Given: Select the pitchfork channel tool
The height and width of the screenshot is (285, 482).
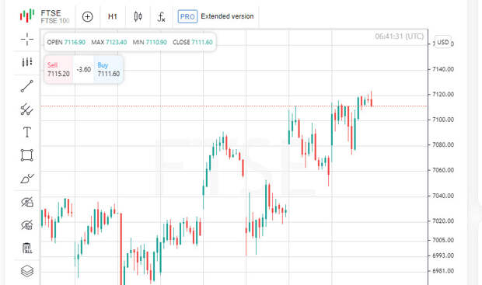Looking at the screenshot, I should pyautogui.click(x=27, y=109).
